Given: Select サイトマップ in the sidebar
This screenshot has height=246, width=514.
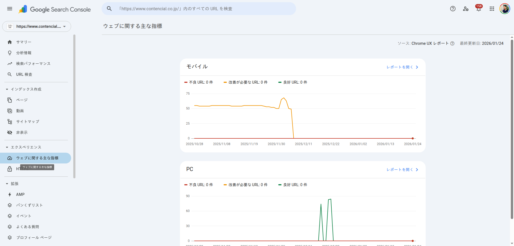Looking at the screenshot, I should click(27, 122).
